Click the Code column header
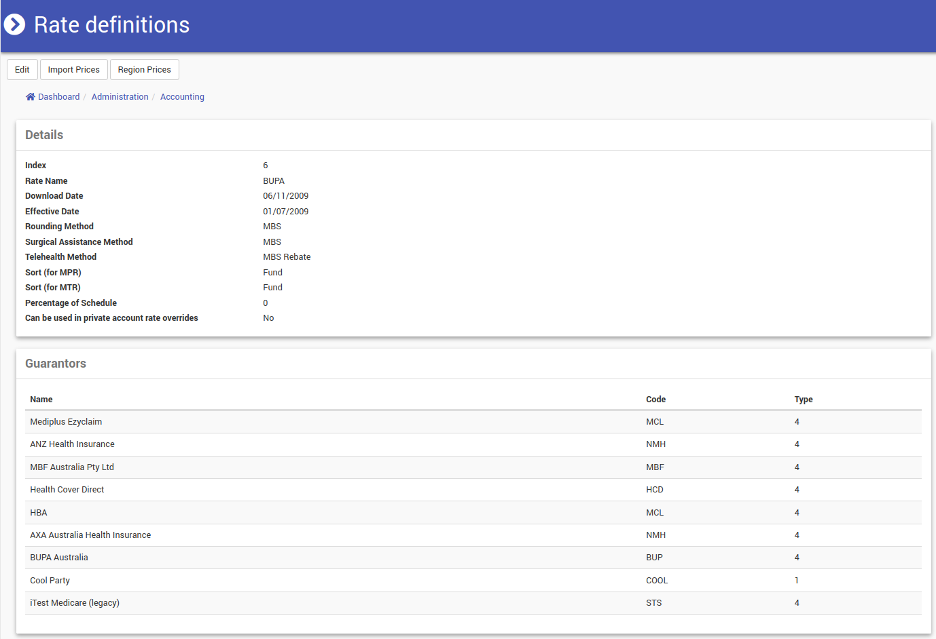 pos(655,400)
